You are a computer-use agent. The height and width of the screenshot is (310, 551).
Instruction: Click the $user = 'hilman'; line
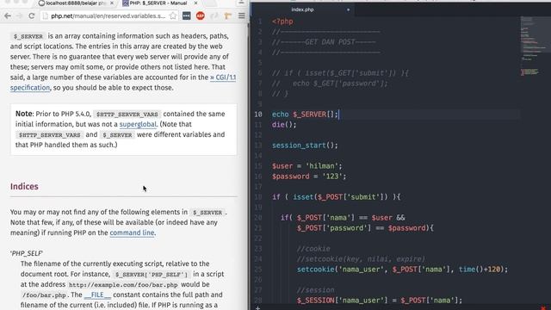(306, 166)
